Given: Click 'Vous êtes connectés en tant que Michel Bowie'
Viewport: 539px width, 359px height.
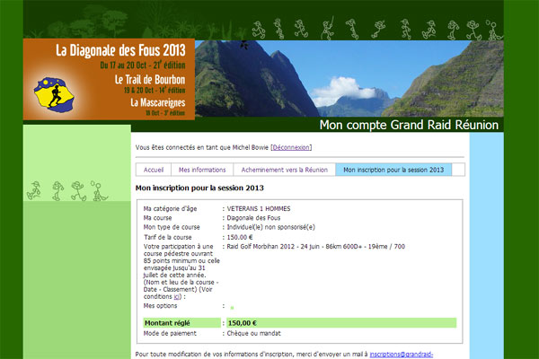Looking at the screenshot, I should [x=202, y=147].
